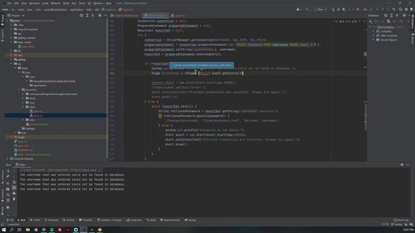The height and width of the screenshot is (233, 415).
Task: Select the highlighted style.css file in project tree
Action: click(x=56, y=115)
